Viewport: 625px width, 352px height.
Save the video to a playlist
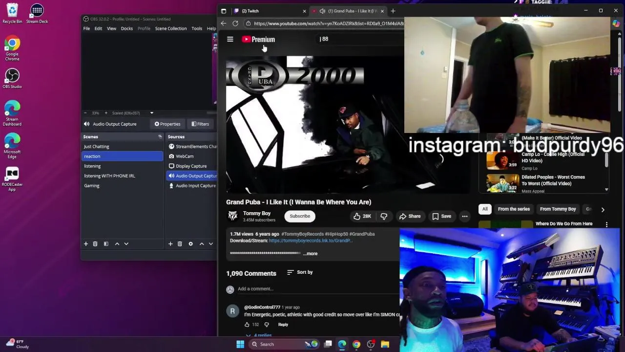tap(441, 216)
